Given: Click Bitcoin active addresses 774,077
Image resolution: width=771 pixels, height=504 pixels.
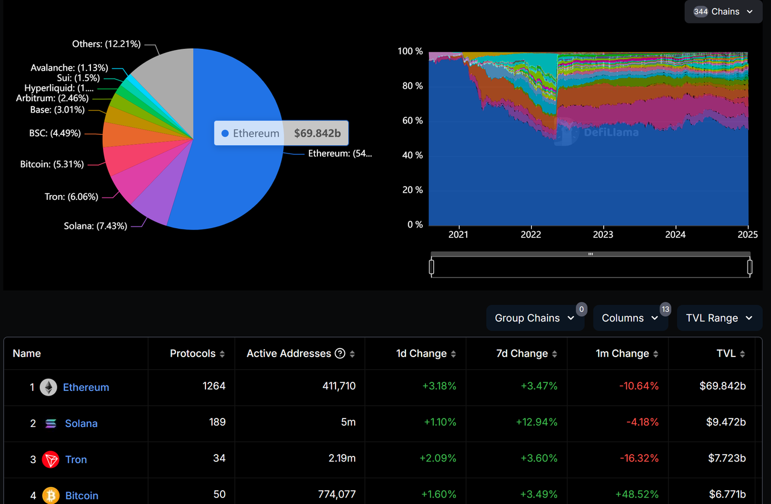Looking at the screenshot, I should (x=337, y=494).
